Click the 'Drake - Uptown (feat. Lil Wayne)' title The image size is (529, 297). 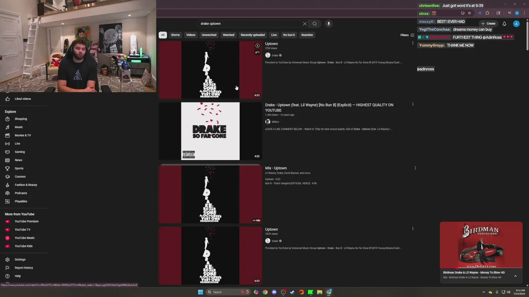click(x=329, y=108)
